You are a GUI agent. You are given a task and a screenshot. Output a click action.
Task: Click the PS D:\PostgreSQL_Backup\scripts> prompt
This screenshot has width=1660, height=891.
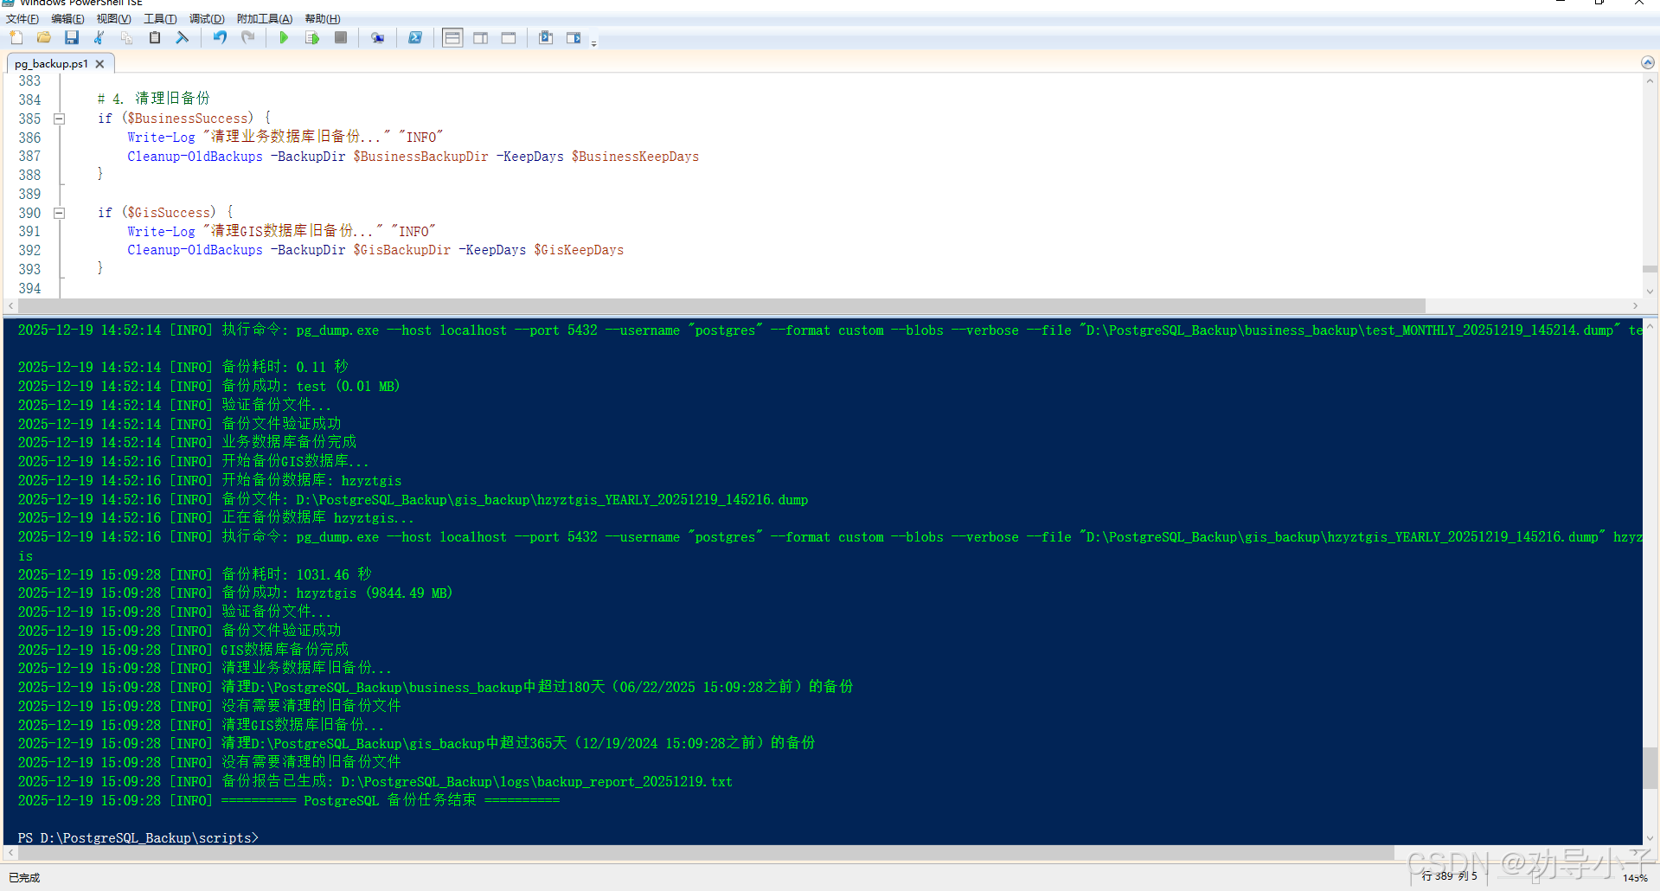[138, 838]
